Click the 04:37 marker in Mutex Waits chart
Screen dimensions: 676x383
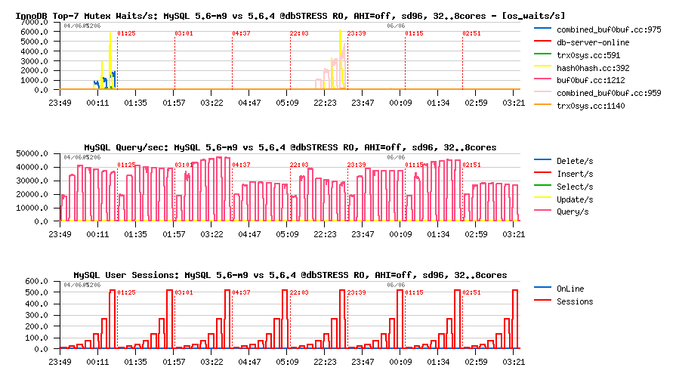(x=242, y=33)
